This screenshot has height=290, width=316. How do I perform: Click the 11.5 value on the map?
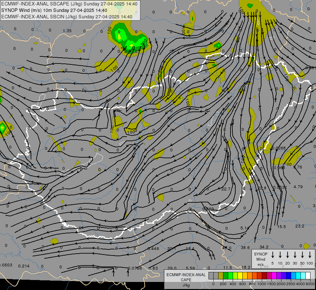click(x=228, y=267)
